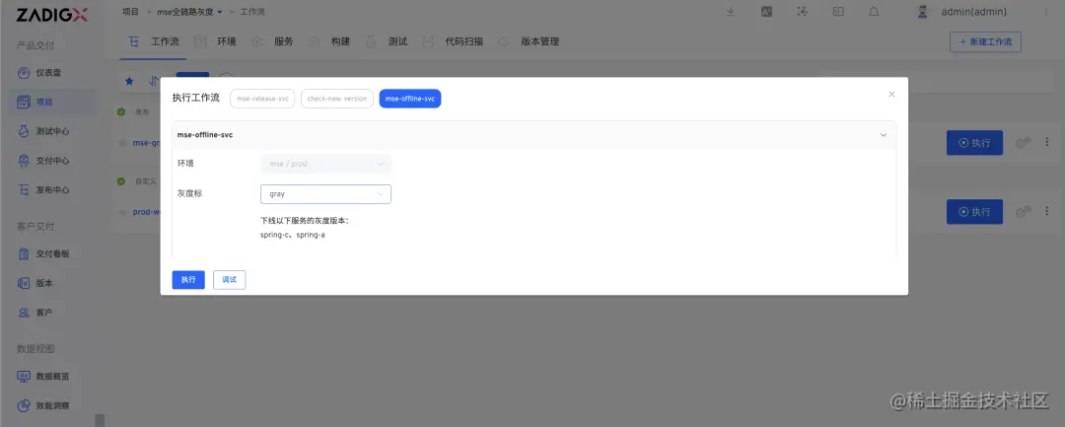
Task: Collapse the mse-offline-svc section chevron
Action: click(883, 135)
